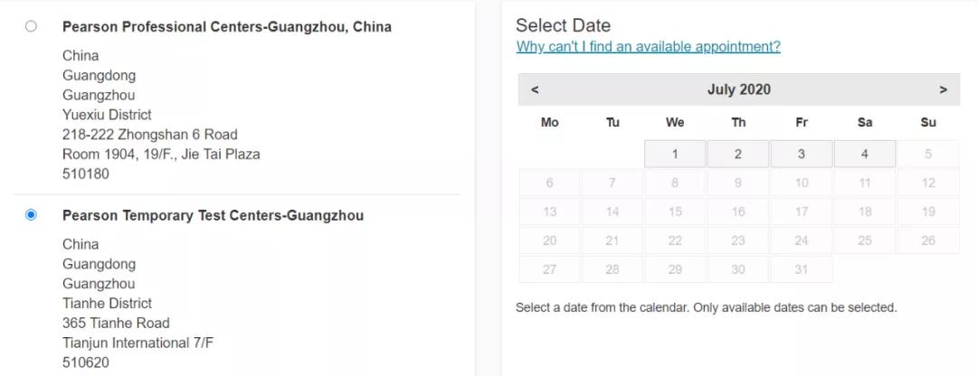This screenshot has height=376, width=977.
Task: Open 'Why can't I find an available appointment?' link
Action: [x=648, y=47]
